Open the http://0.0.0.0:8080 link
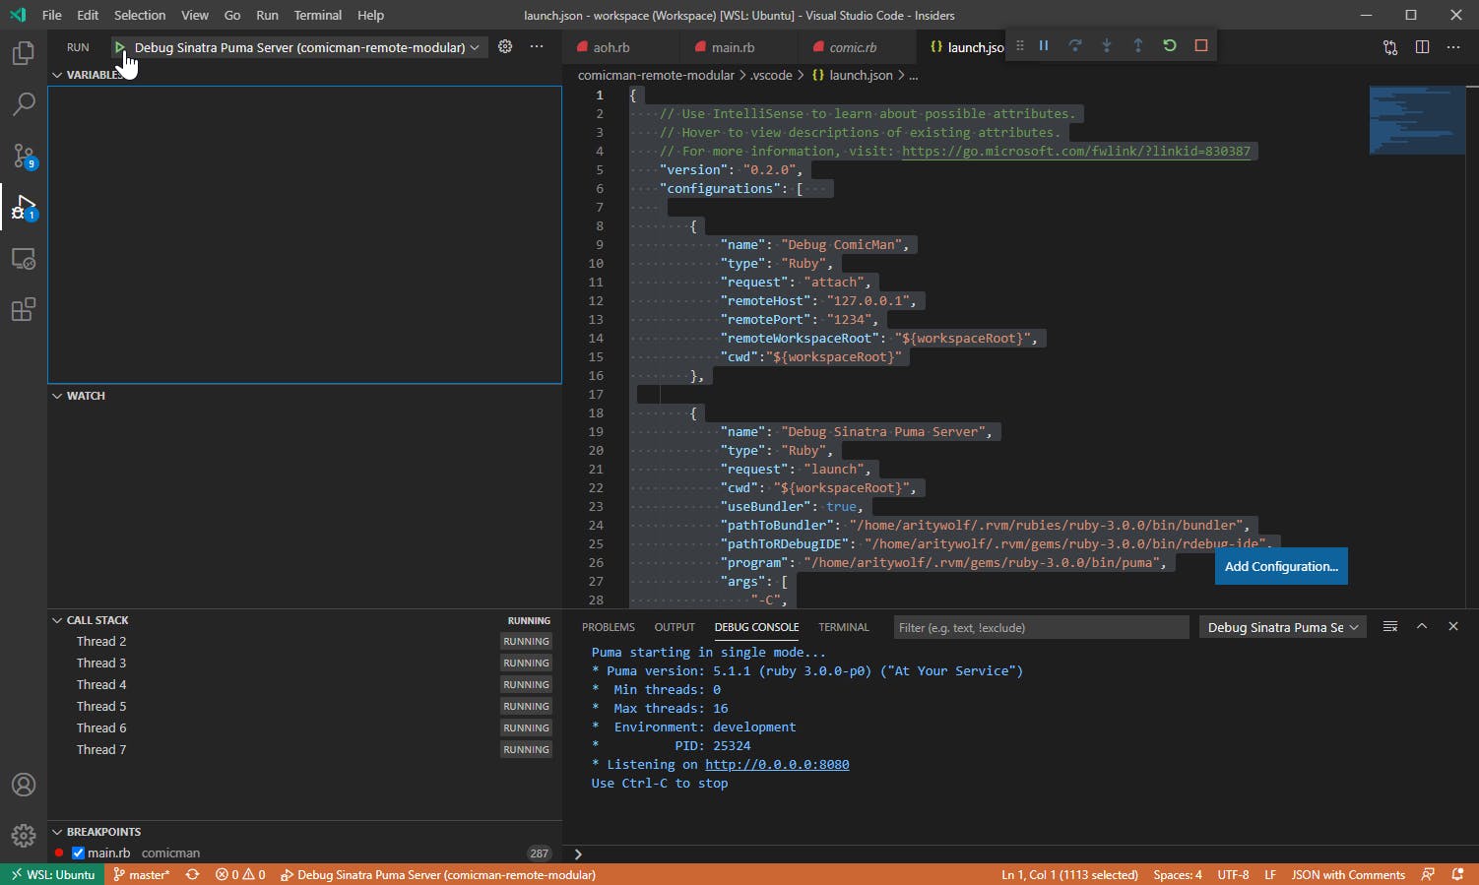 click(x=777, y=764)
